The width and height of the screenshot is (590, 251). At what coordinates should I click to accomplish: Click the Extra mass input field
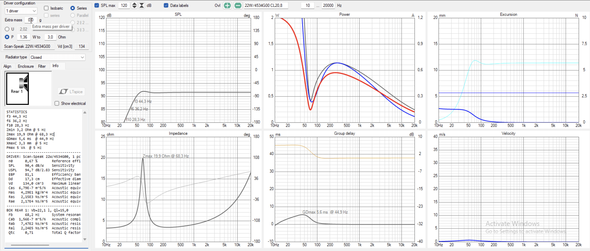[31, 20]
